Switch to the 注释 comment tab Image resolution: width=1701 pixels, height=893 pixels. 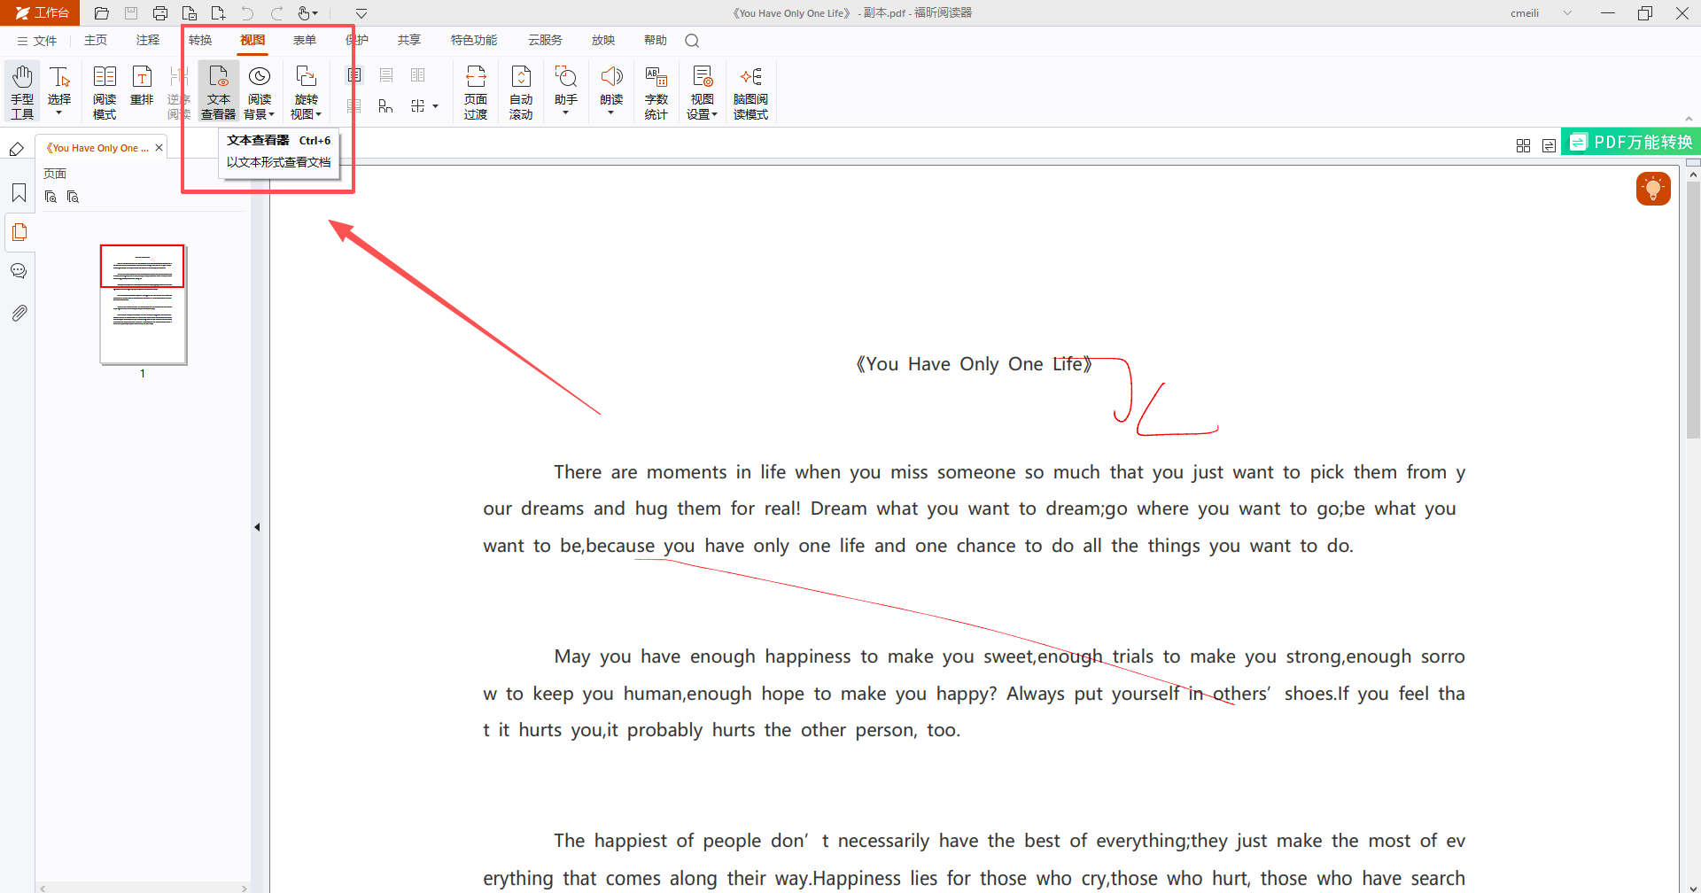pos(148,41)
